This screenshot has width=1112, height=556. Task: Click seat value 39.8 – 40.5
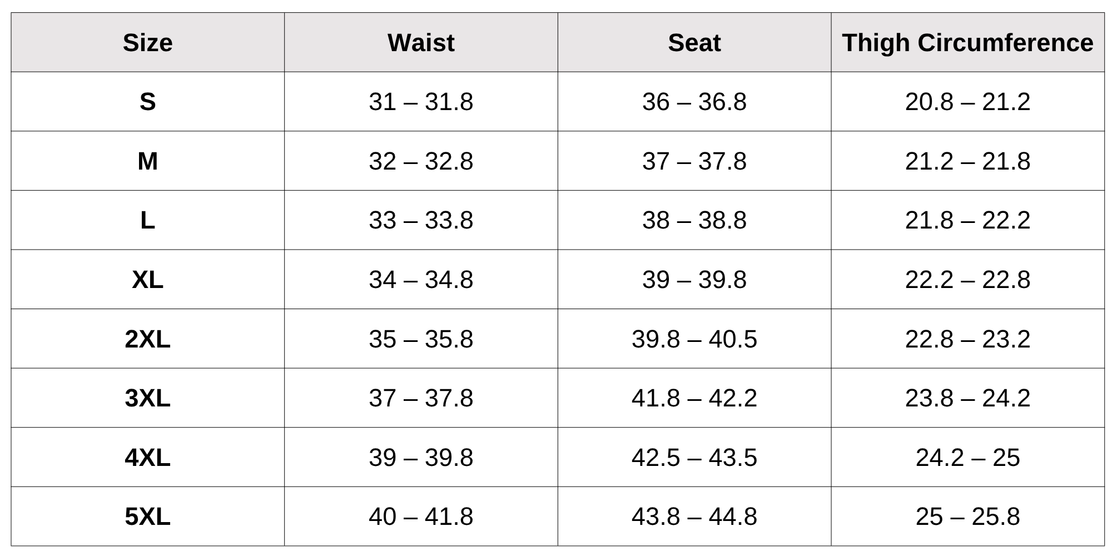tap(694, 339)
